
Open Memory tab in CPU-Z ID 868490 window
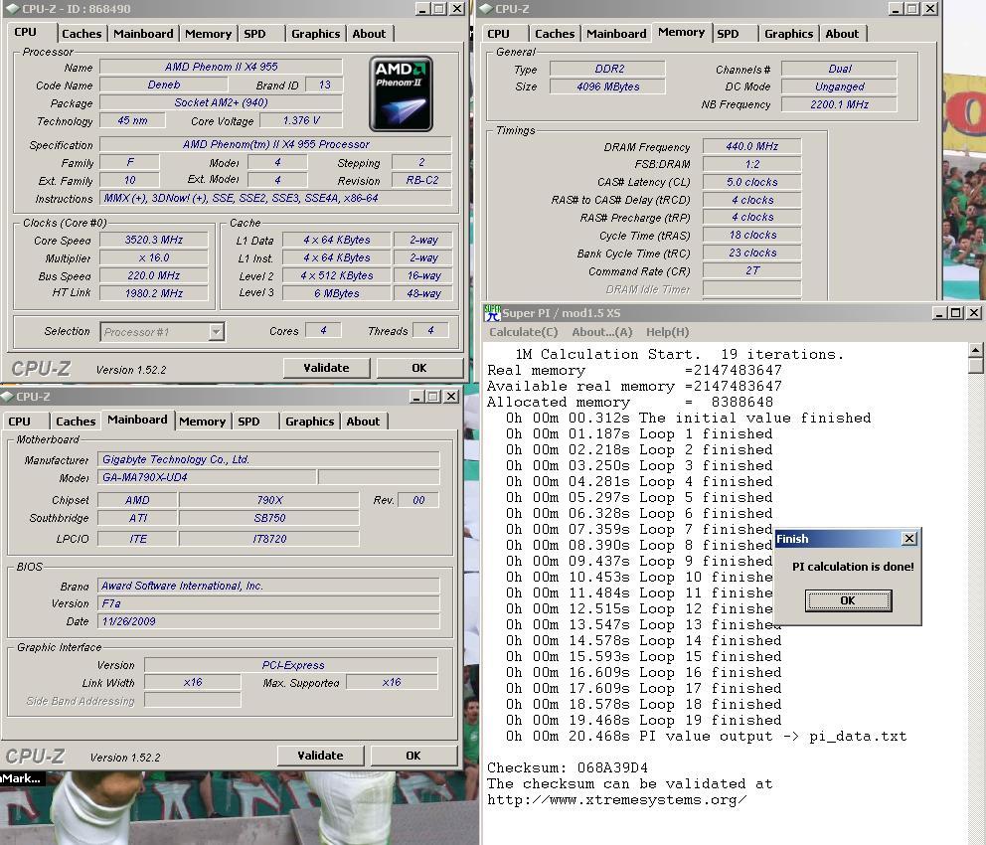[208, 34]
